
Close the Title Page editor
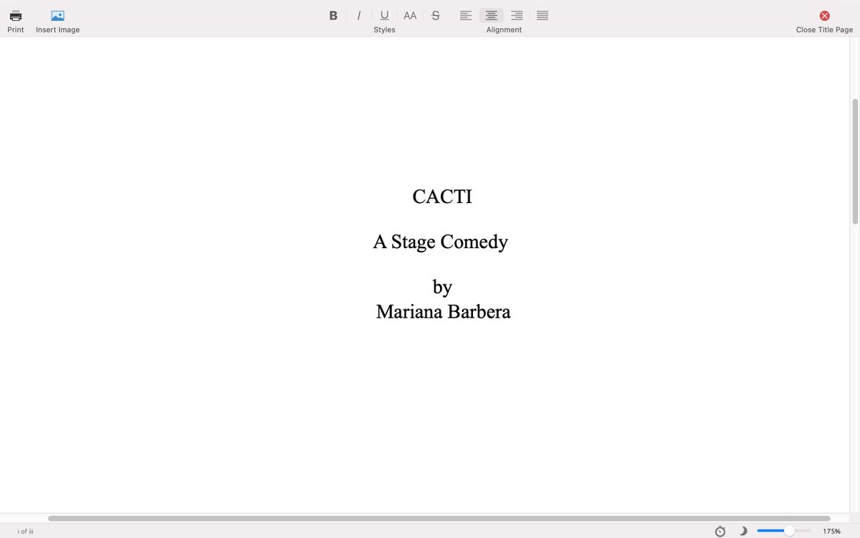click(824, 14)
